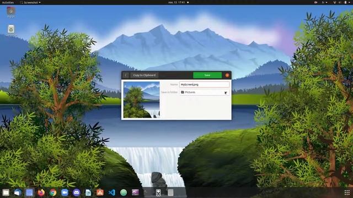The width and height of the screenshot is (353, 198).
Task: Click Copy to Clipboard button
Action: click(144, 75)
